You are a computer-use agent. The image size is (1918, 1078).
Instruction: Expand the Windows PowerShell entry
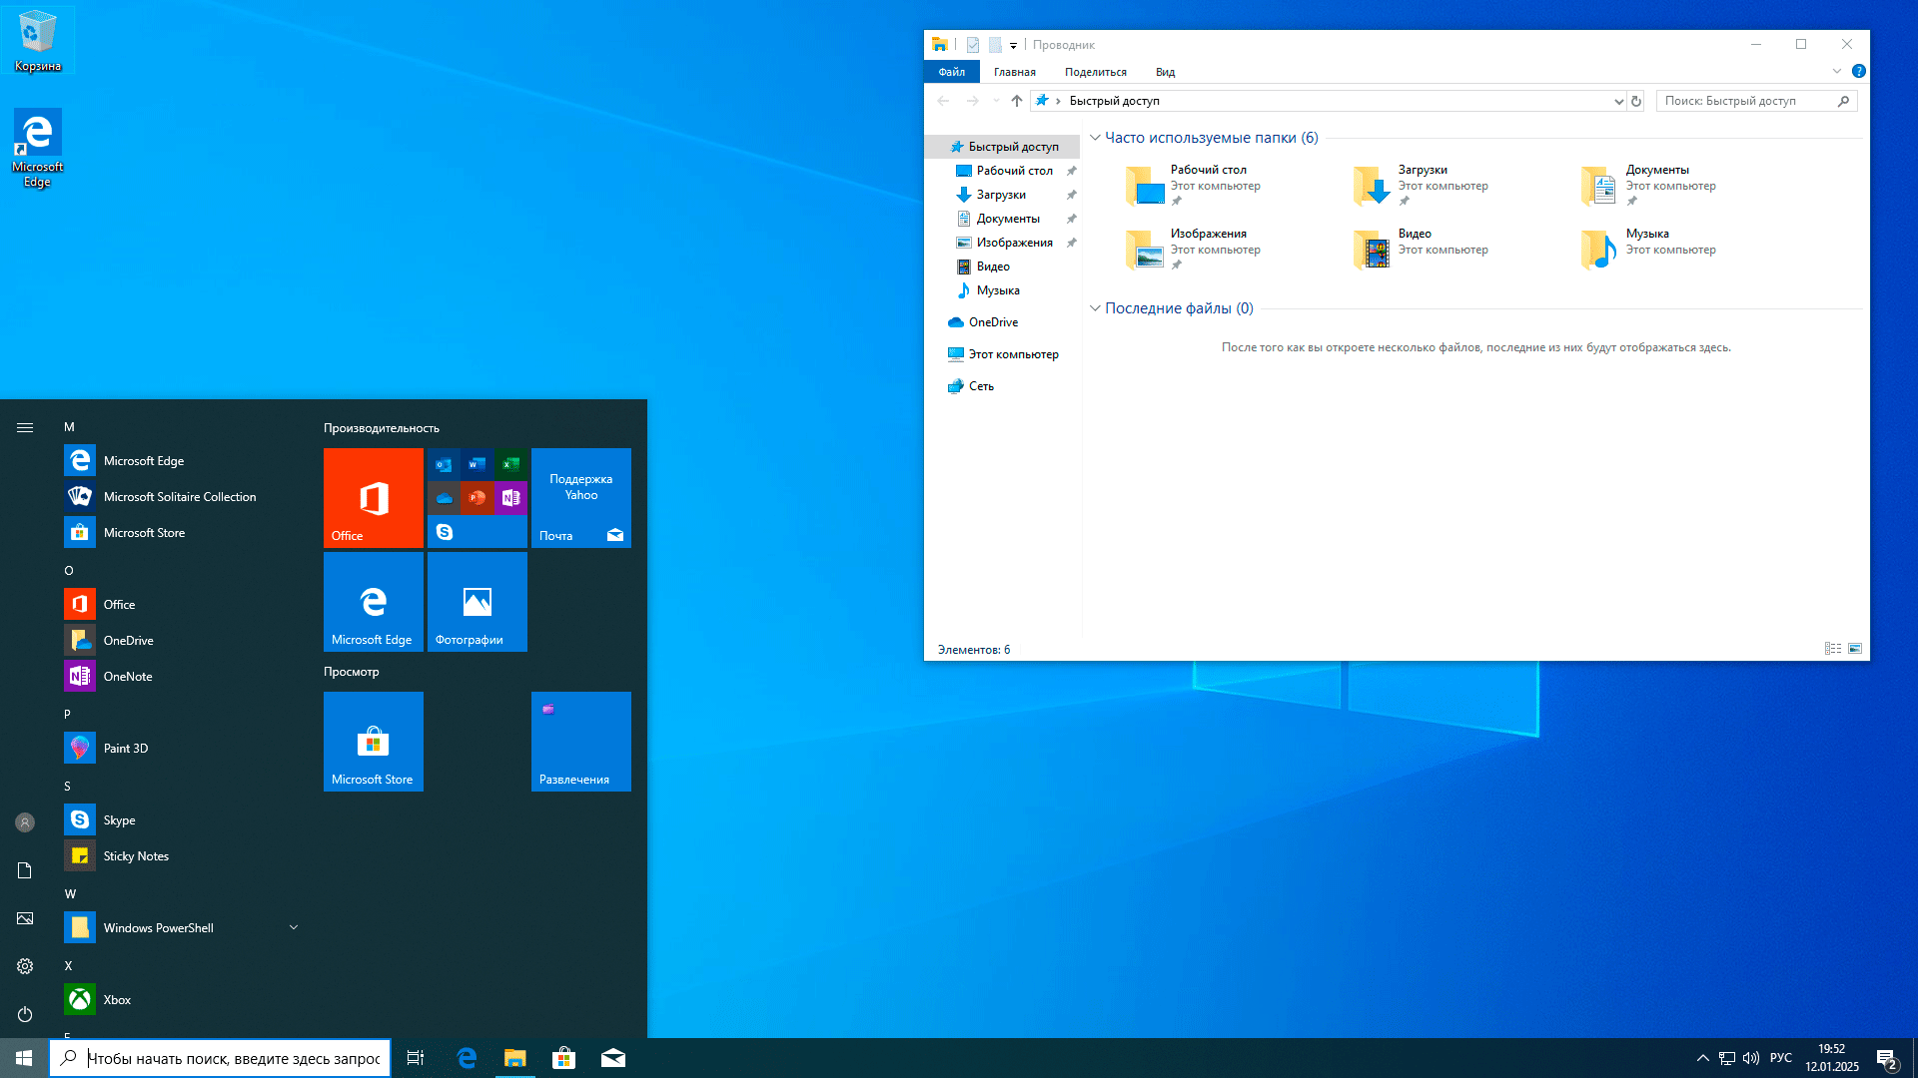click(294, 928)
